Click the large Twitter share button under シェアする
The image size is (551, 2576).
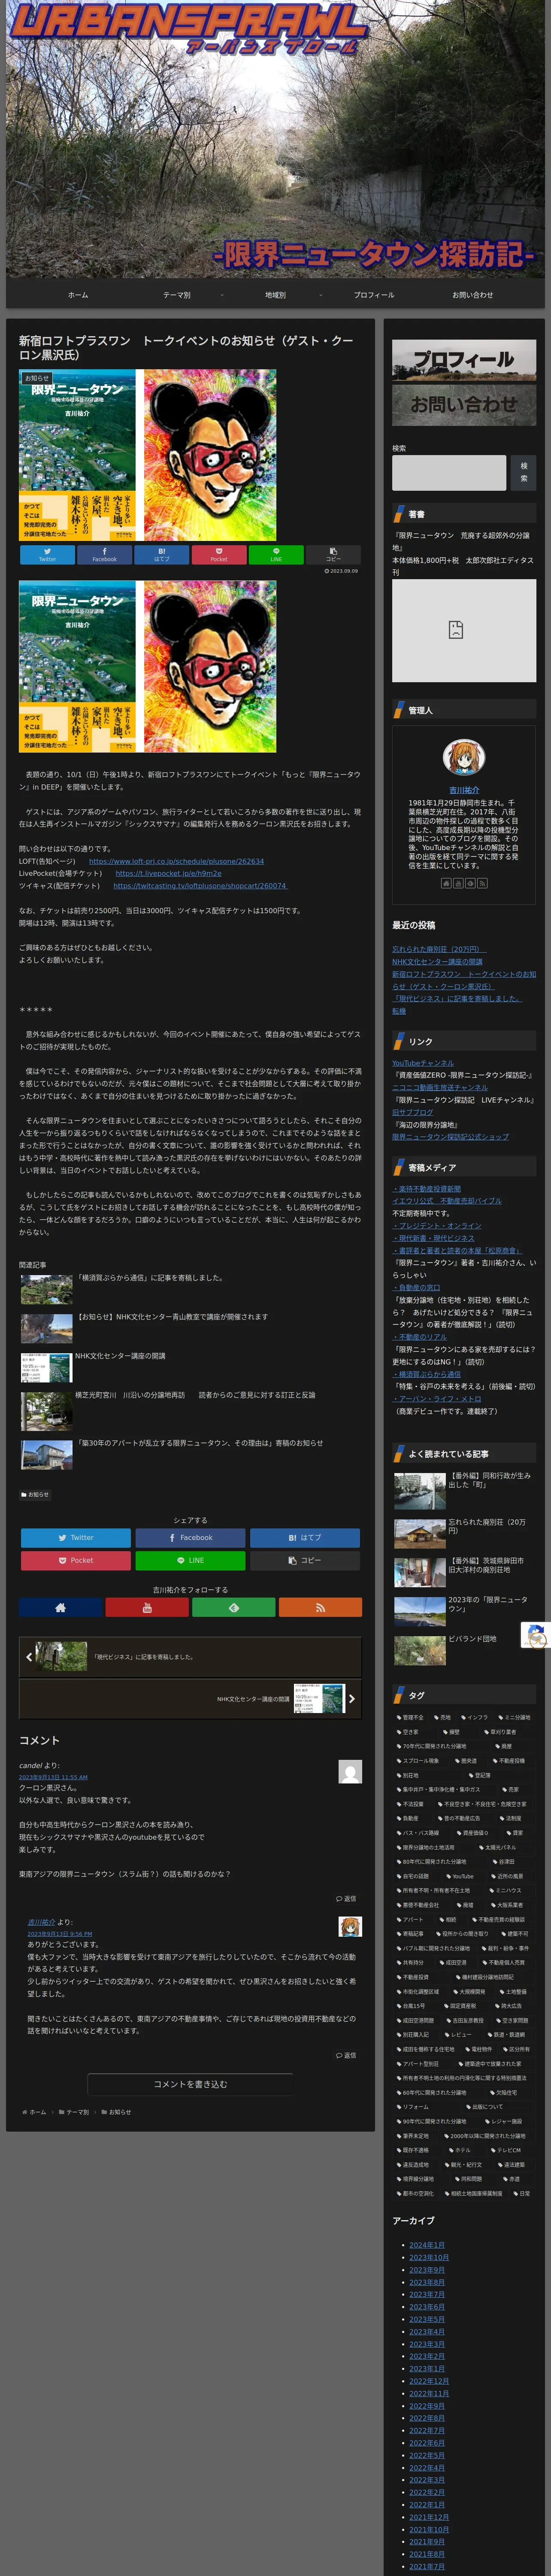point(76,1537)
